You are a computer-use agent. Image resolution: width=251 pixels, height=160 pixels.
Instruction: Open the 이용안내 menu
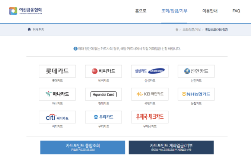(x=210, y=11)
